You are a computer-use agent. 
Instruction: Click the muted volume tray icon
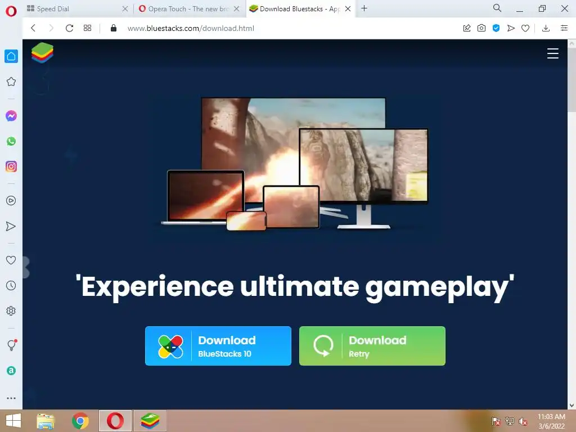(x=523, y=421)
